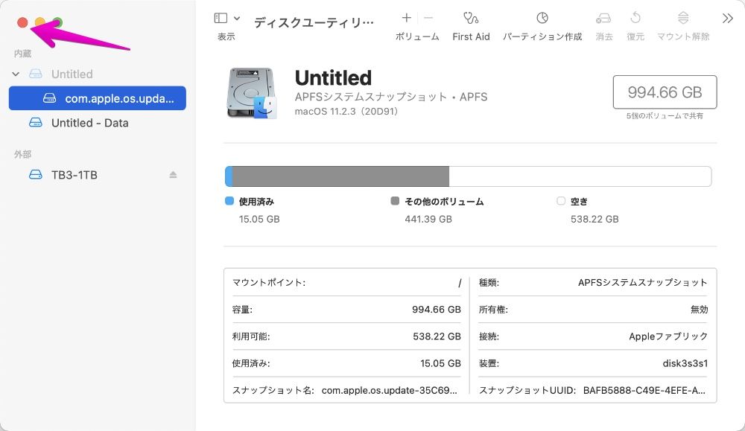Image resolution: width=745 pixels, height=431 pixels.
Task: Remove volume with the minus icon
Action: click(x=428, y=18)
